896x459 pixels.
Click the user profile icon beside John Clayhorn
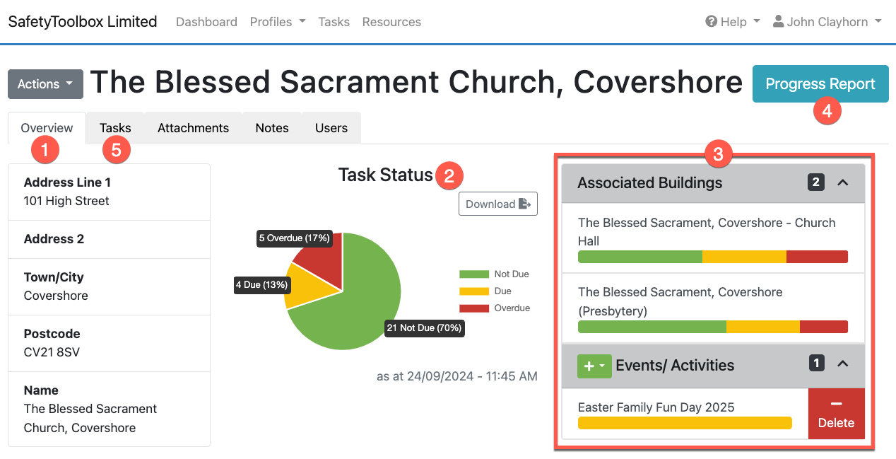pos(778,22)
